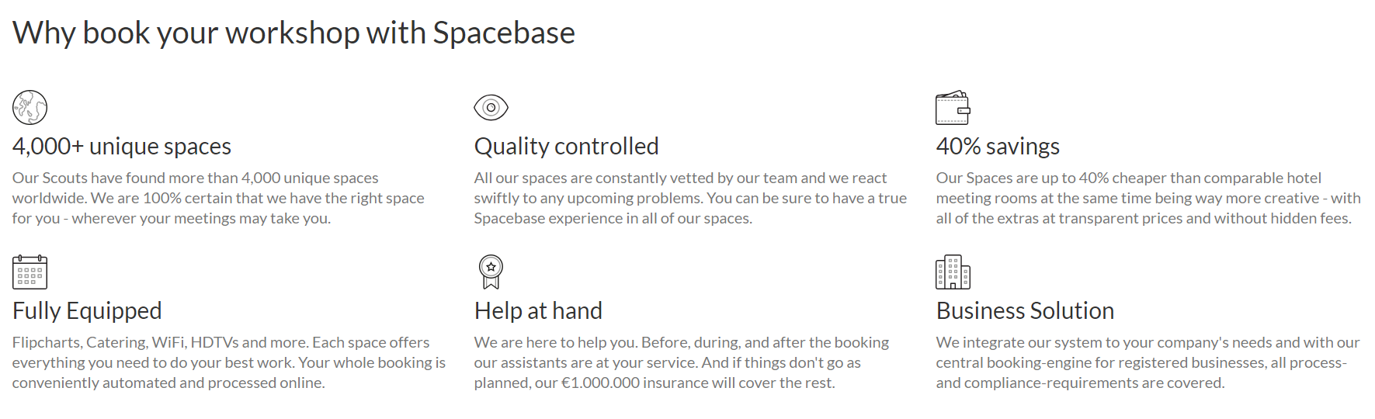Click the paragraph mentioning Flipcharts, Catering, WiFi
This screenshot has width=1375, height=419.
(229, 362)
